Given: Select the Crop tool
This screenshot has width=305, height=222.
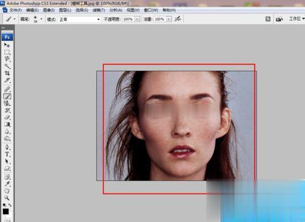Looking at the screenshot, I should [7, 73].
